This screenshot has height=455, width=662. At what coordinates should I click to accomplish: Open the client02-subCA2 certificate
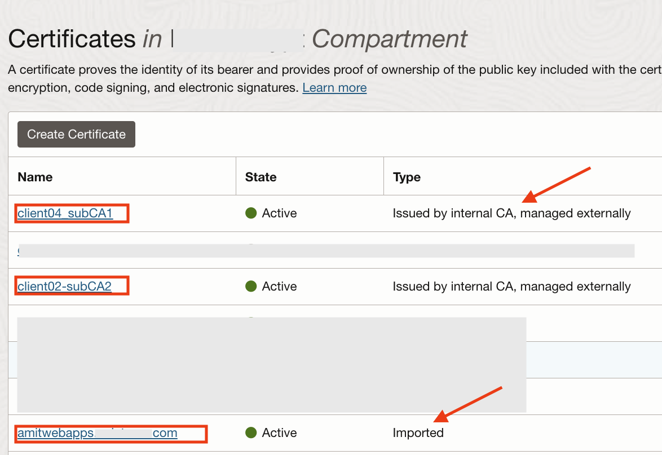64,286
